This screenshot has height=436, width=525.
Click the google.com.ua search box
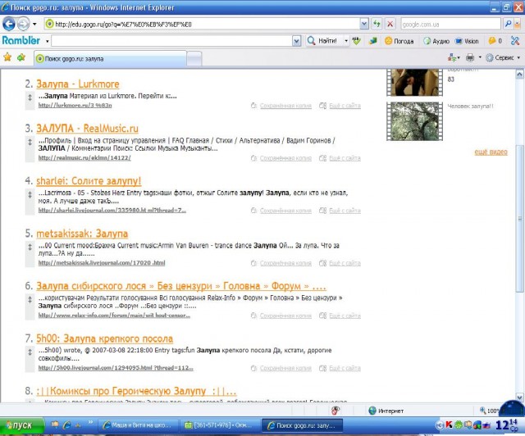[x=450, y=24]
